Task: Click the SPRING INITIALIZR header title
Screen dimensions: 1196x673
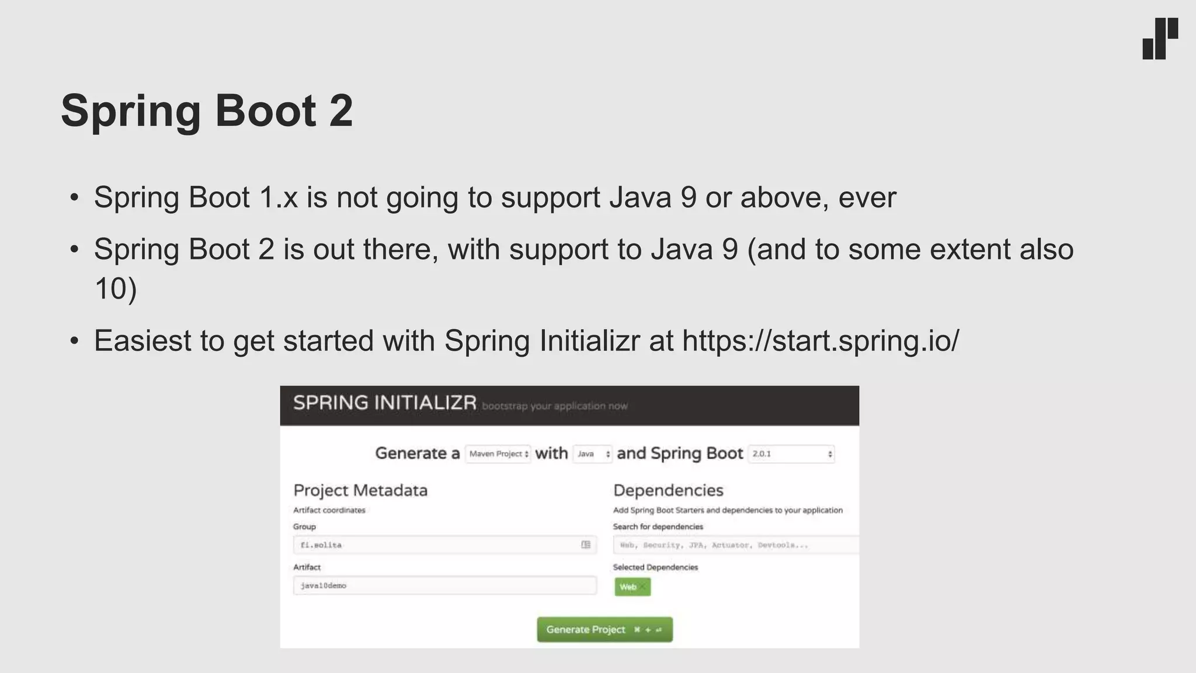Action: click(x=385, y=403)
